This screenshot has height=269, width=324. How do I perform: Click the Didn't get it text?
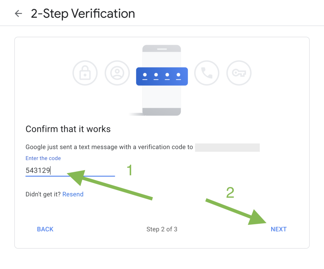[44, 194]
